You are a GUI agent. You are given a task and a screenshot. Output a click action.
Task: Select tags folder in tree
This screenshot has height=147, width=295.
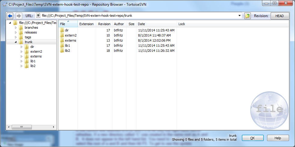click(x=28, y=37)
